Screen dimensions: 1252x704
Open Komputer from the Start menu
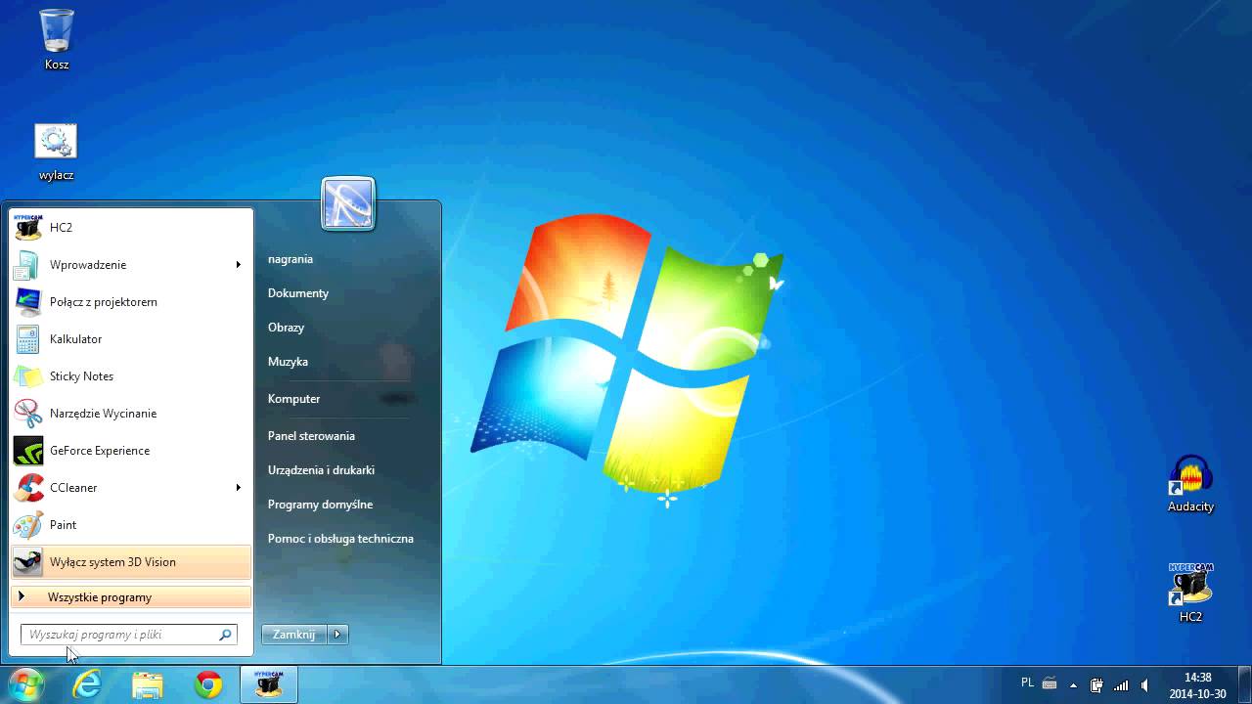point(294,399)
